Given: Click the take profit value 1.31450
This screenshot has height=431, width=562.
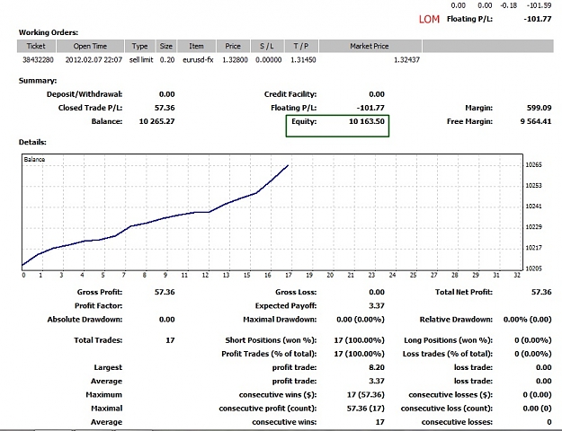Looking at the screenshot, I should 303,60.
